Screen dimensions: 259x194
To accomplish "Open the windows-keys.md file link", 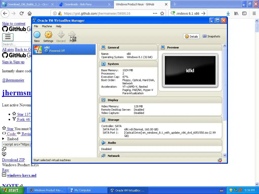I will pos(22,175).
